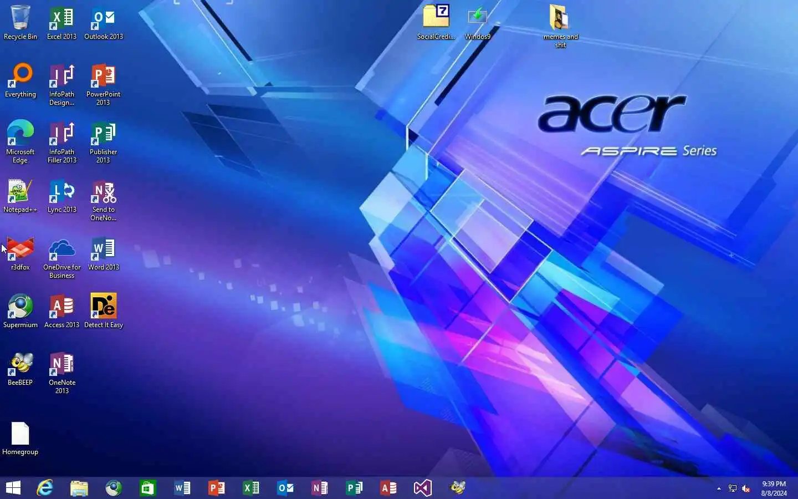Open Access from the taskbar

click(x=388, y=488)
